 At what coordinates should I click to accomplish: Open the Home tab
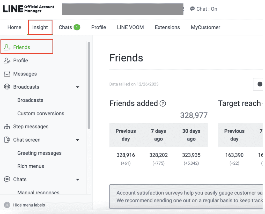coord(14,27)
